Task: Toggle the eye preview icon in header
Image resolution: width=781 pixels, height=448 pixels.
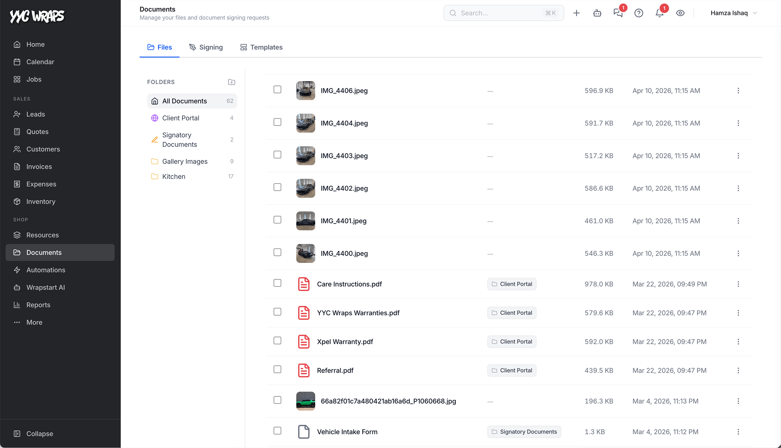Action: coord(680,13)
